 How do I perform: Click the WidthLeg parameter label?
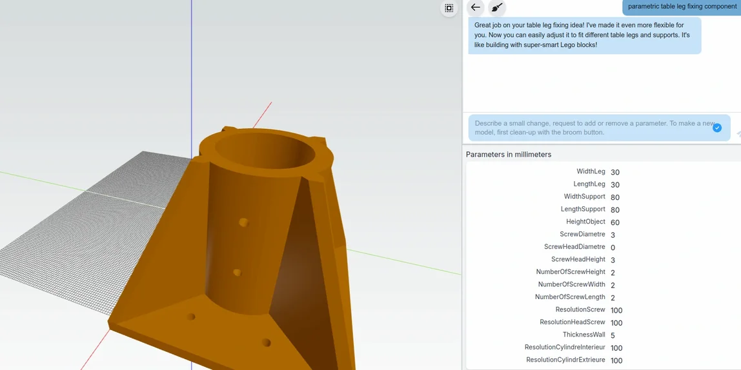(x=591, y=171)
